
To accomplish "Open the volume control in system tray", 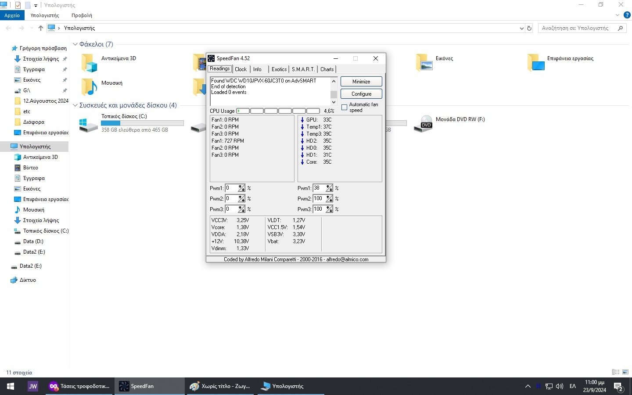I will 560,386.
